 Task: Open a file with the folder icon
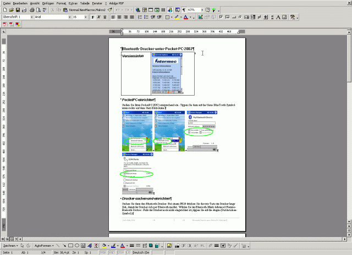[x=12, y=10]
